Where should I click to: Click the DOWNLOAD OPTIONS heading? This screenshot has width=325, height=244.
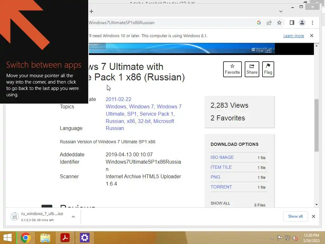click(235, 144)
